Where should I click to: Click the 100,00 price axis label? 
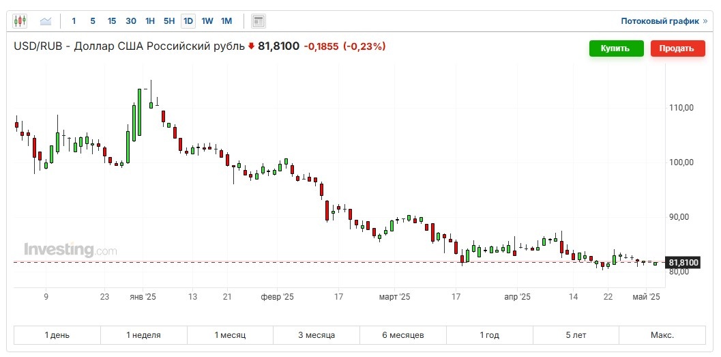[681, 162]
